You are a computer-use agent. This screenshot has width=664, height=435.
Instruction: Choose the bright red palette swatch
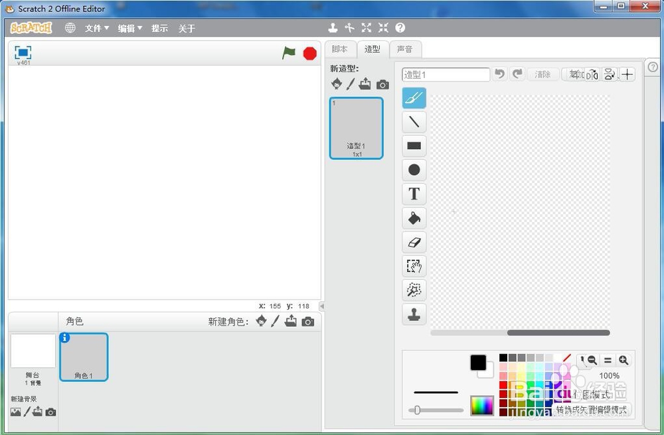503,385
